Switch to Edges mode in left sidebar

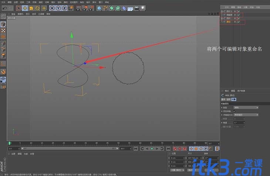click(3, 49)
